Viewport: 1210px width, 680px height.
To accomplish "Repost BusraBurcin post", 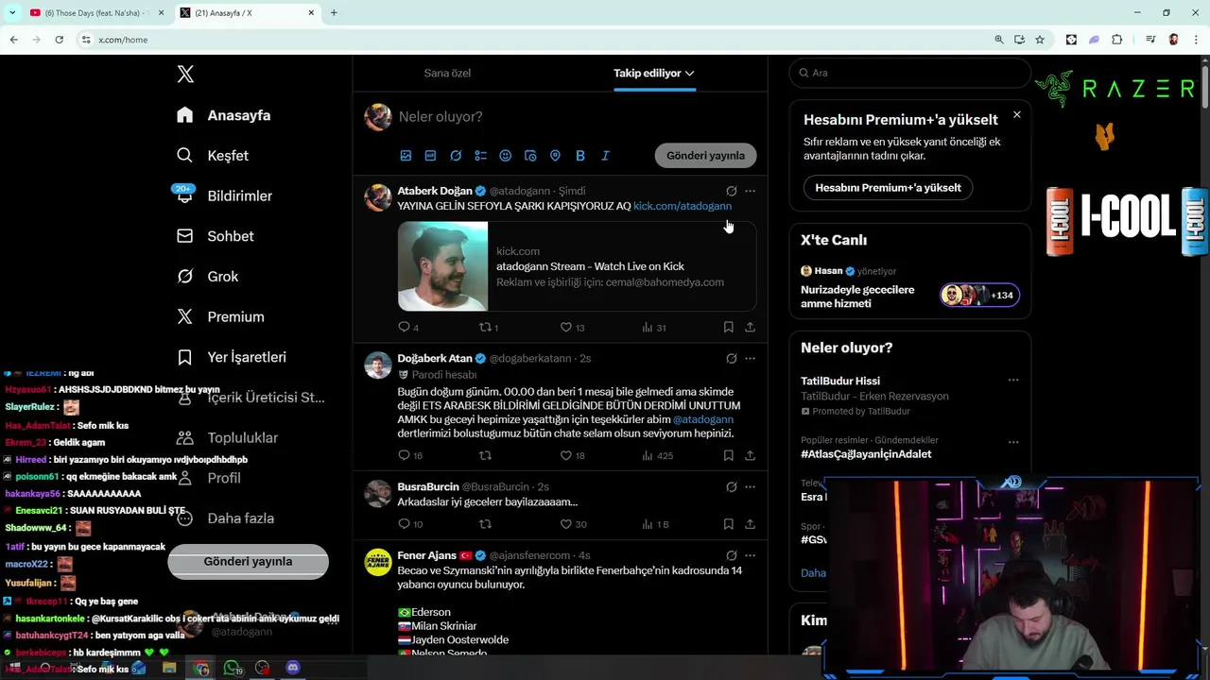I will coord(485,524).
